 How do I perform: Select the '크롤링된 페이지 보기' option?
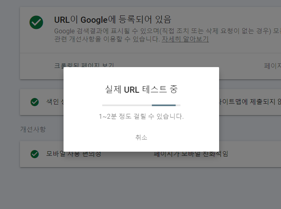pyautogui.click(x=84, y=65)
